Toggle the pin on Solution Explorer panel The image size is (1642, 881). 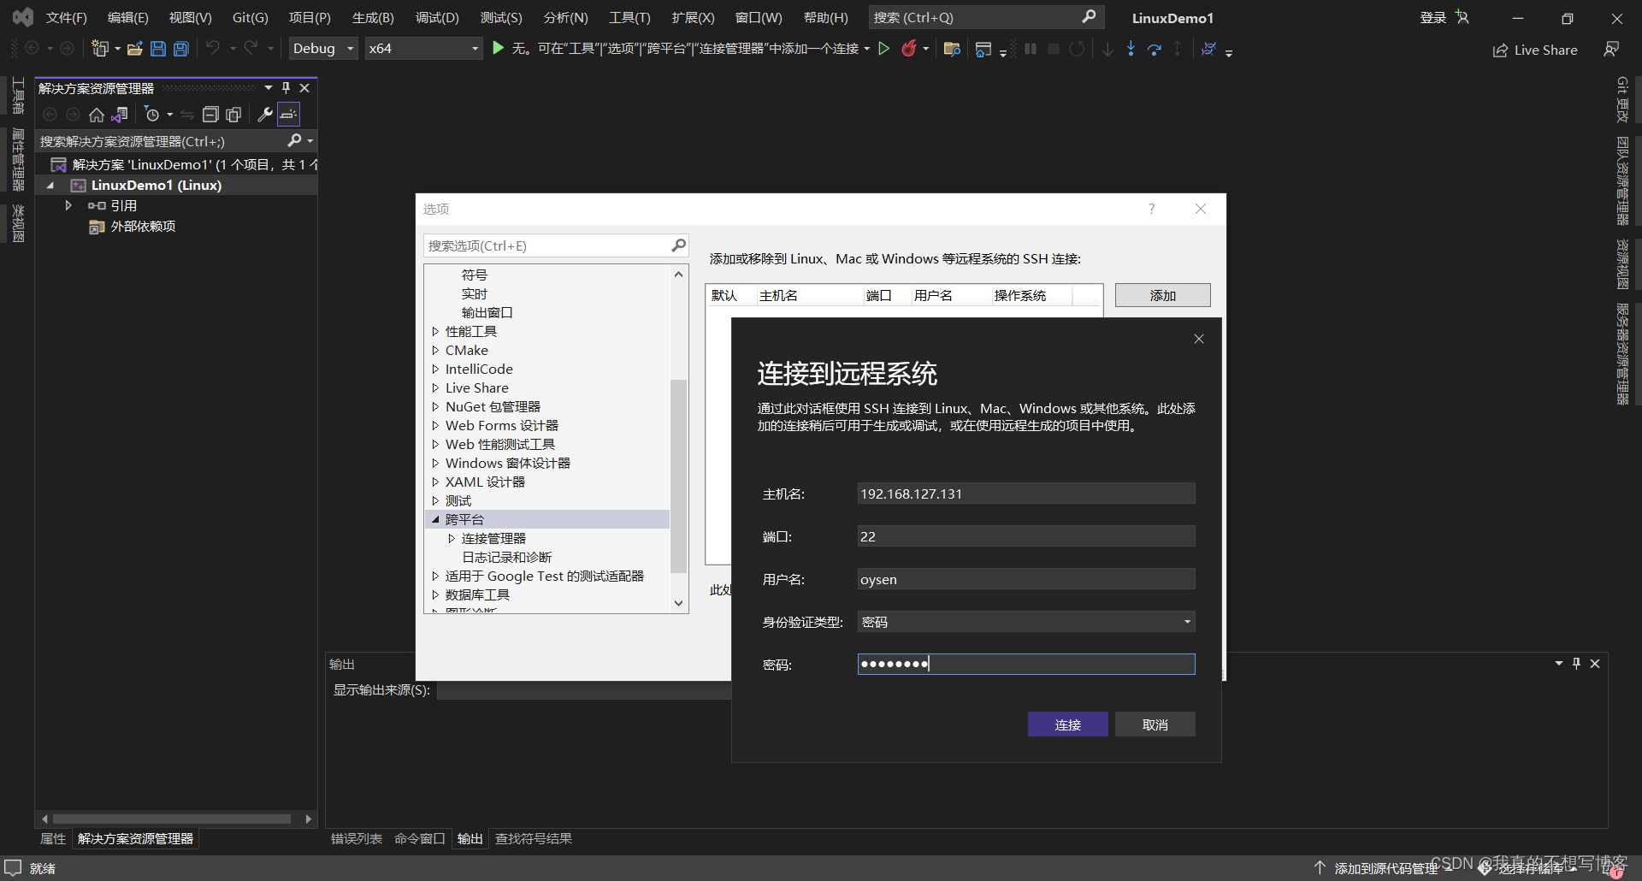tap(286, 87)
